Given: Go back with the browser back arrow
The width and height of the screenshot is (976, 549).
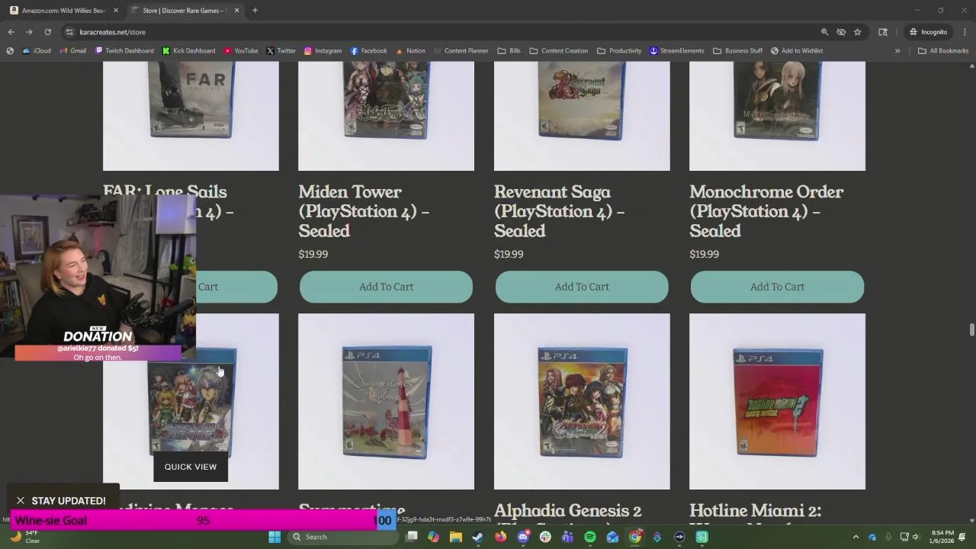Looking at the screenshot, I should tap(11, 32).
